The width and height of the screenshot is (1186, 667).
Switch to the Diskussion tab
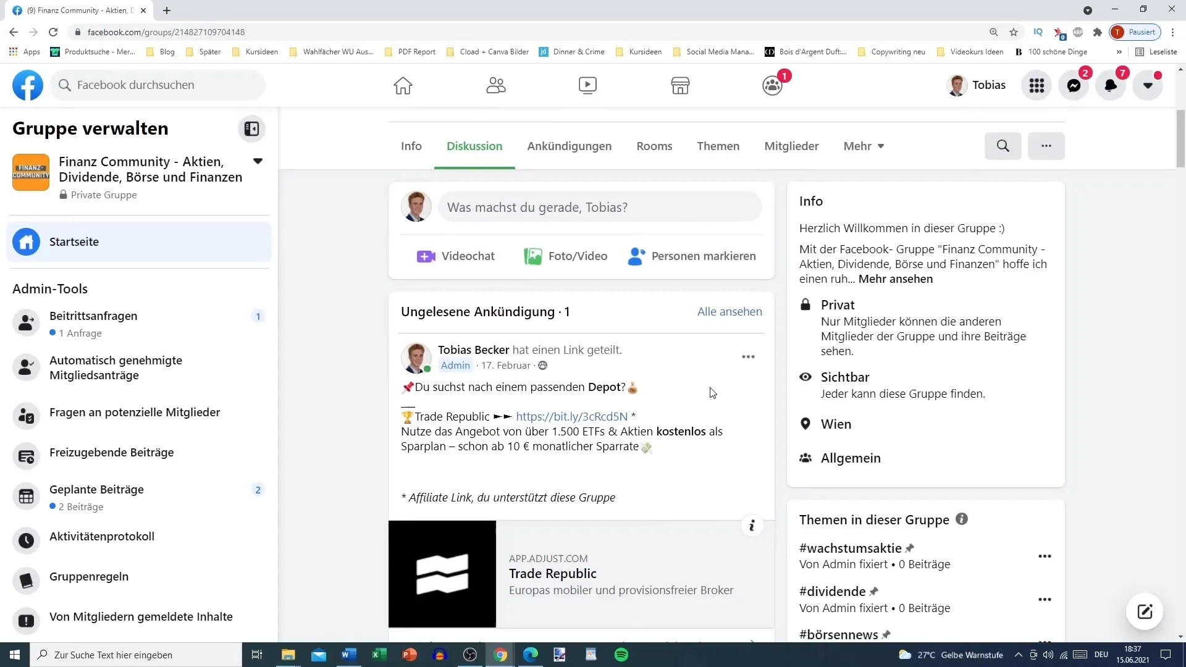pos(474,146)
